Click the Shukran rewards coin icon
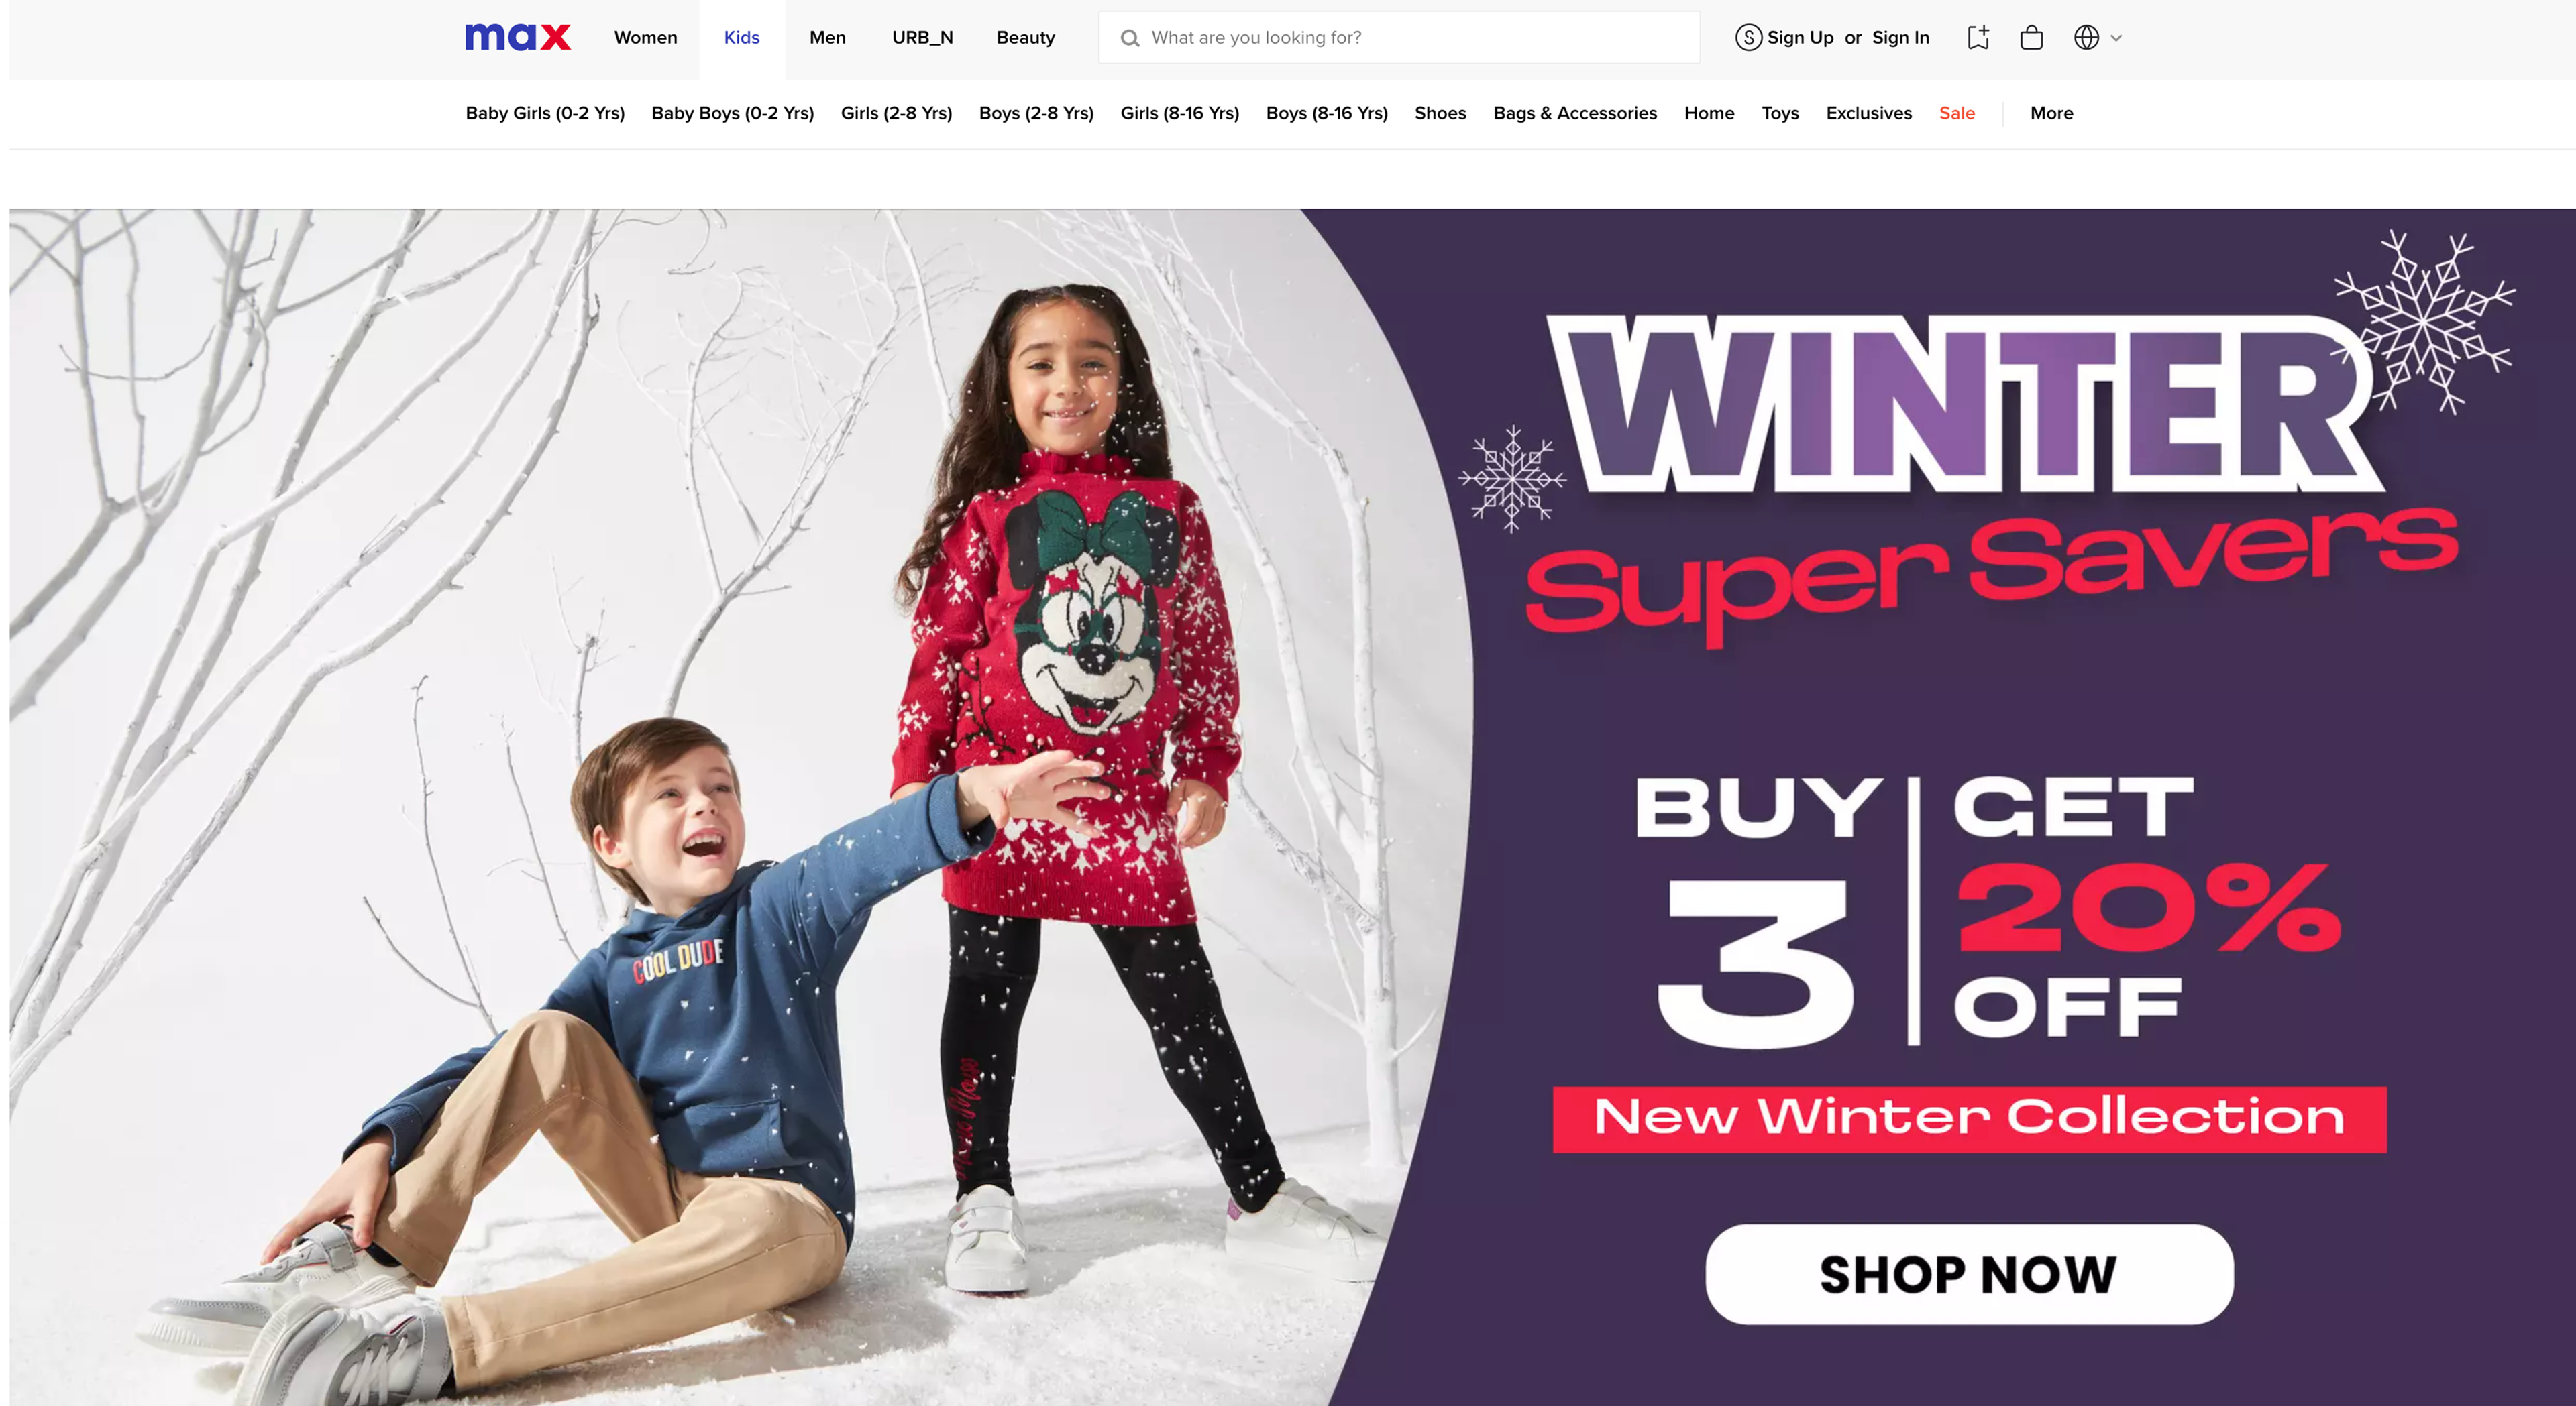 (x=1748, y=38)
